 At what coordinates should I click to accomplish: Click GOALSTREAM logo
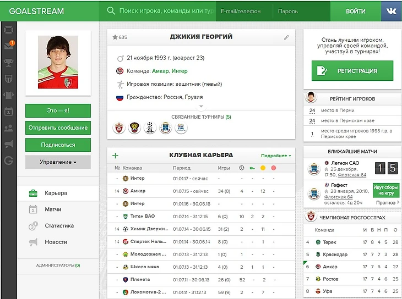(x=36, y=11)
